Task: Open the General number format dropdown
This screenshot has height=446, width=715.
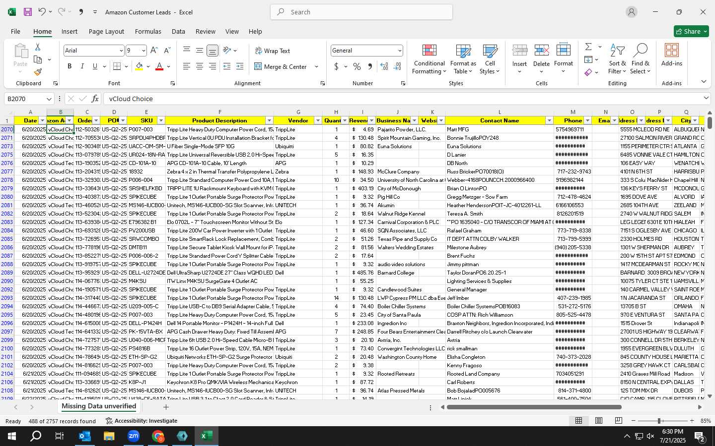Action: click(x=399, y=51)
